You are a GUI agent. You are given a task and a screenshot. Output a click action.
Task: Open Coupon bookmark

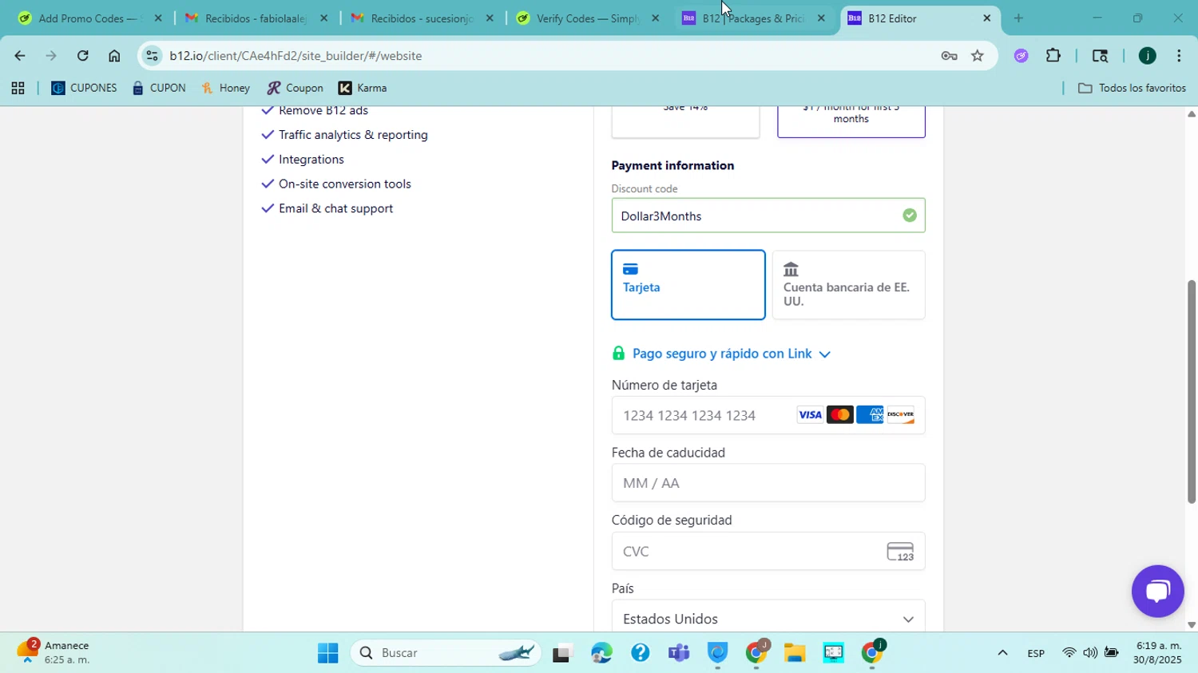tap(296, 88)
